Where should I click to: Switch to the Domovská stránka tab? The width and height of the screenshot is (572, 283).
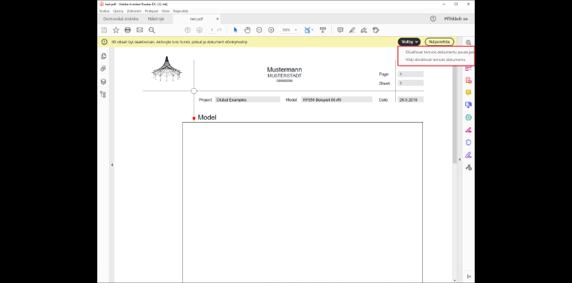120,19
